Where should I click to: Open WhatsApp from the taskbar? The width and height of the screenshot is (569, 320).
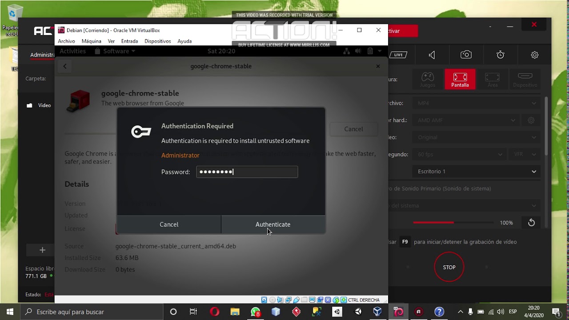[x=256, y=312]
